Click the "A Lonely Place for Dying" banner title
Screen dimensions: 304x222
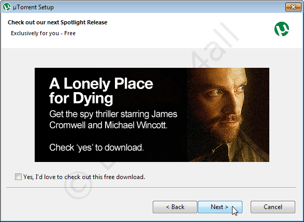pos(101,91)
